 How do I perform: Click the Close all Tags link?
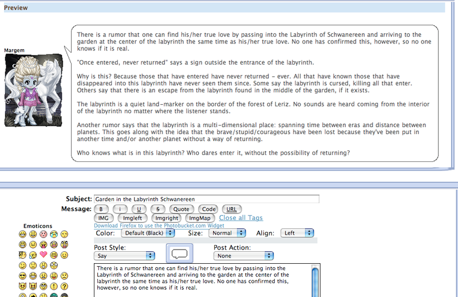point(241,218)
